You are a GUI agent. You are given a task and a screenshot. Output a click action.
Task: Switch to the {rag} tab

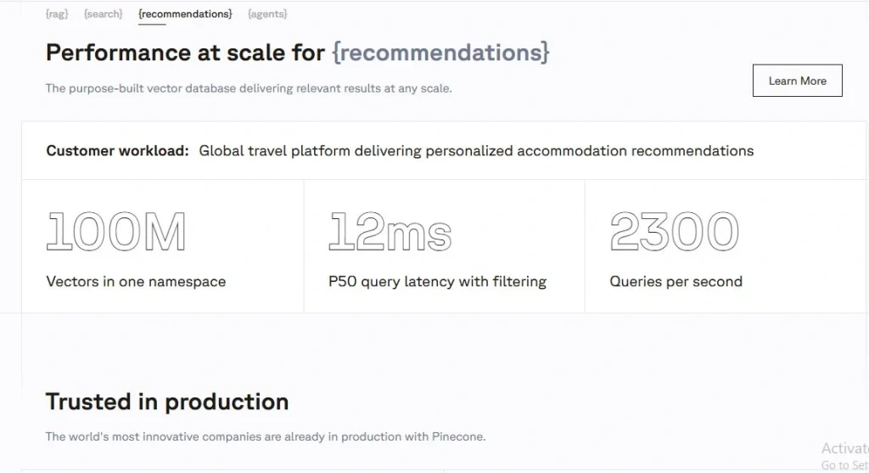(x=57, y=14)
